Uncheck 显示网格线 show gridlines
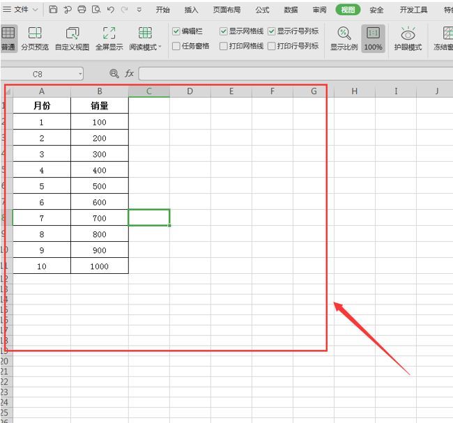 (223, 31)
